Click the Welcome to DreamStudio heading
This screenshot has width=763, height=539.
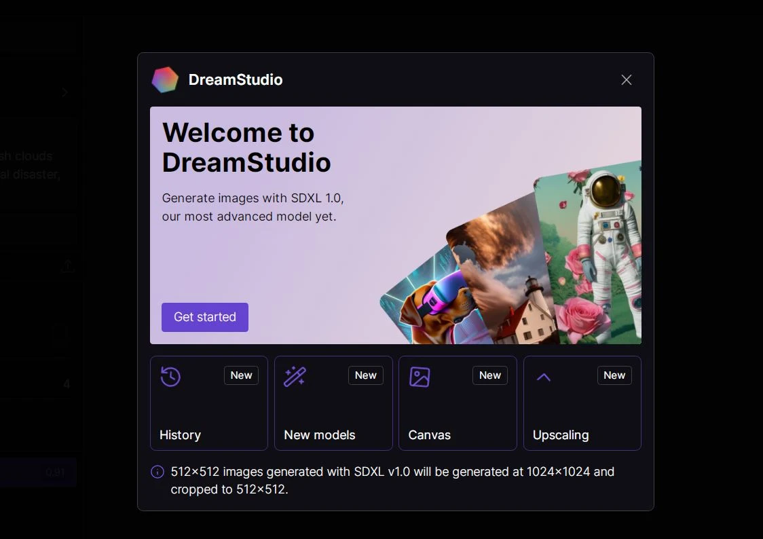[x=246, y=147]
